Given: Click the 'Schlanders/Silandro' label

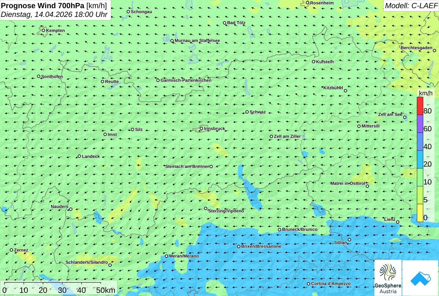Looking at the screenshot, I should coord(87,262).
